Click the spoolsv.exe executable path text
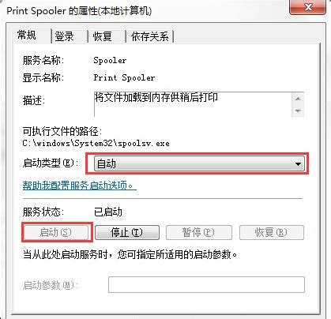 coord(96,144)
